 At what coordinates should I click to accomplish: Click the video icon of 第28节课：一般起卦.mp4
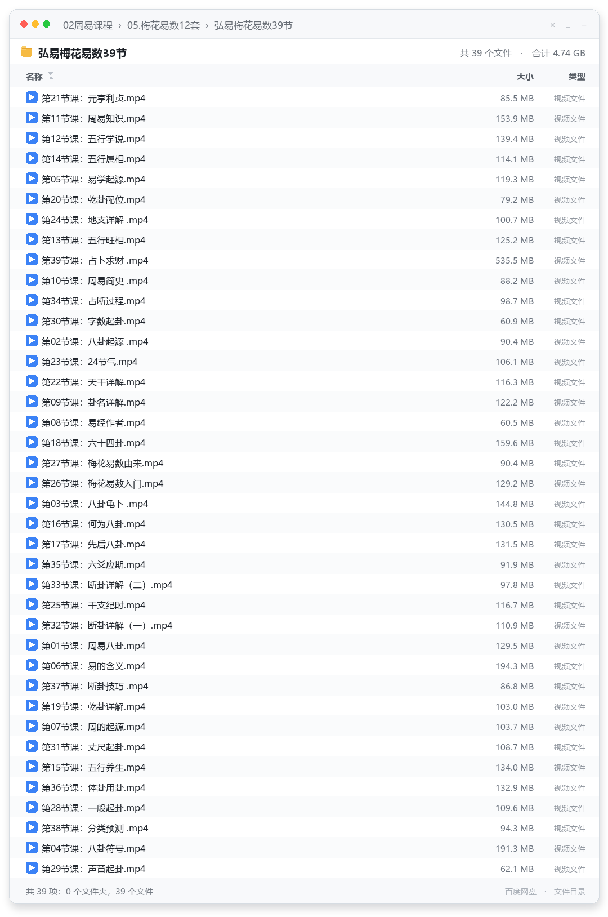32,807
